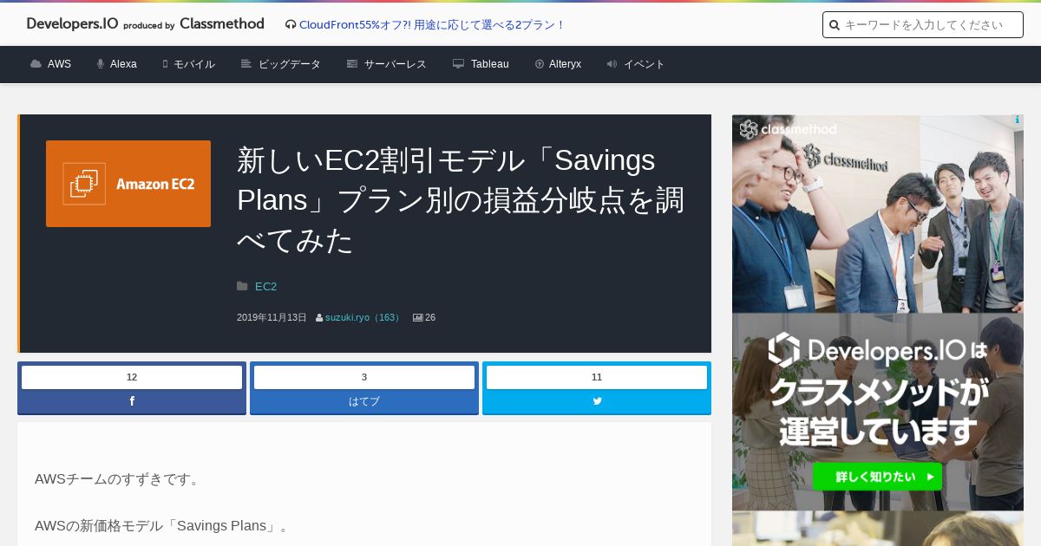The width and height of the screenshot is (1041, 546).
Task: Open the CloudFront 55% off promo link
Action: pyautogui.click(x=432, y=25)
